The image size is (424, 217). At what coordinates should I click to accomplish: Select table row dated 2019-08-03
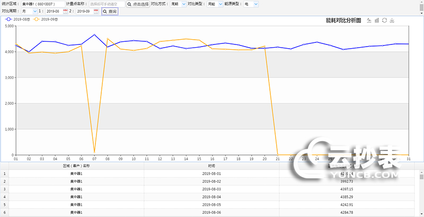(x=211, y=189)
